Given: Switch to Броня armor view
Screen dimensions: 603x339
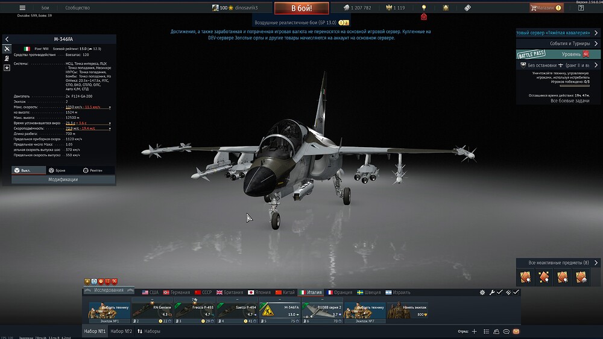Looking at the screenshot, I should pos(57,170).
